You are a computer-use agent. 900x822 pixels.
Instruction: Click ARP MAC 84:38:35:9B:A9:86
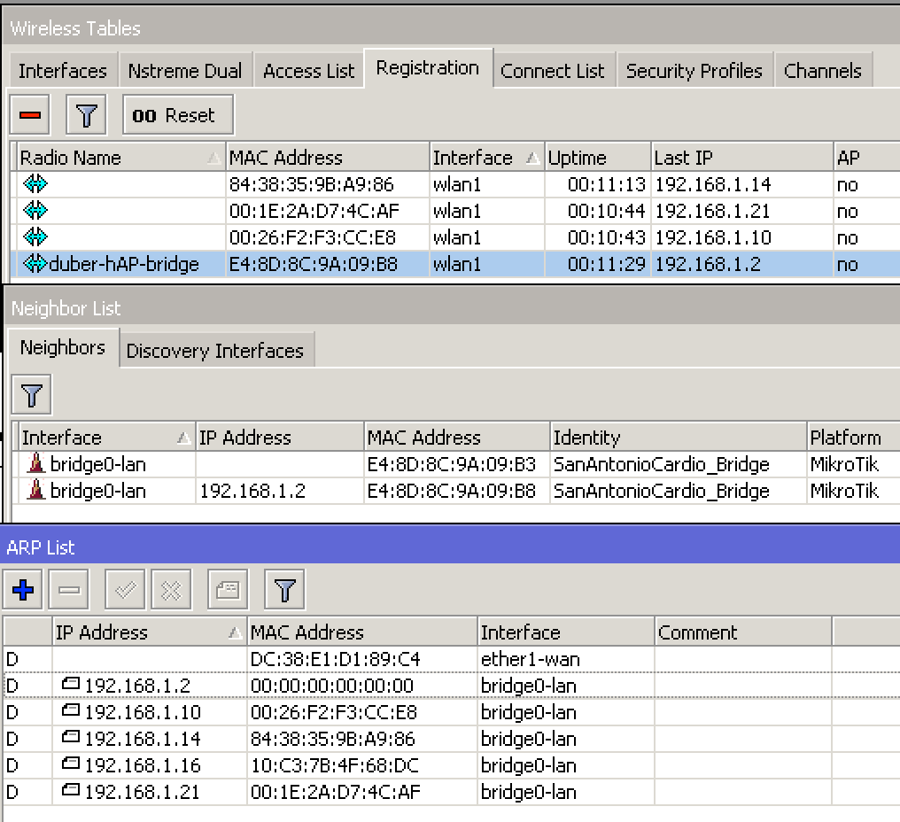[x=332, y=739]
